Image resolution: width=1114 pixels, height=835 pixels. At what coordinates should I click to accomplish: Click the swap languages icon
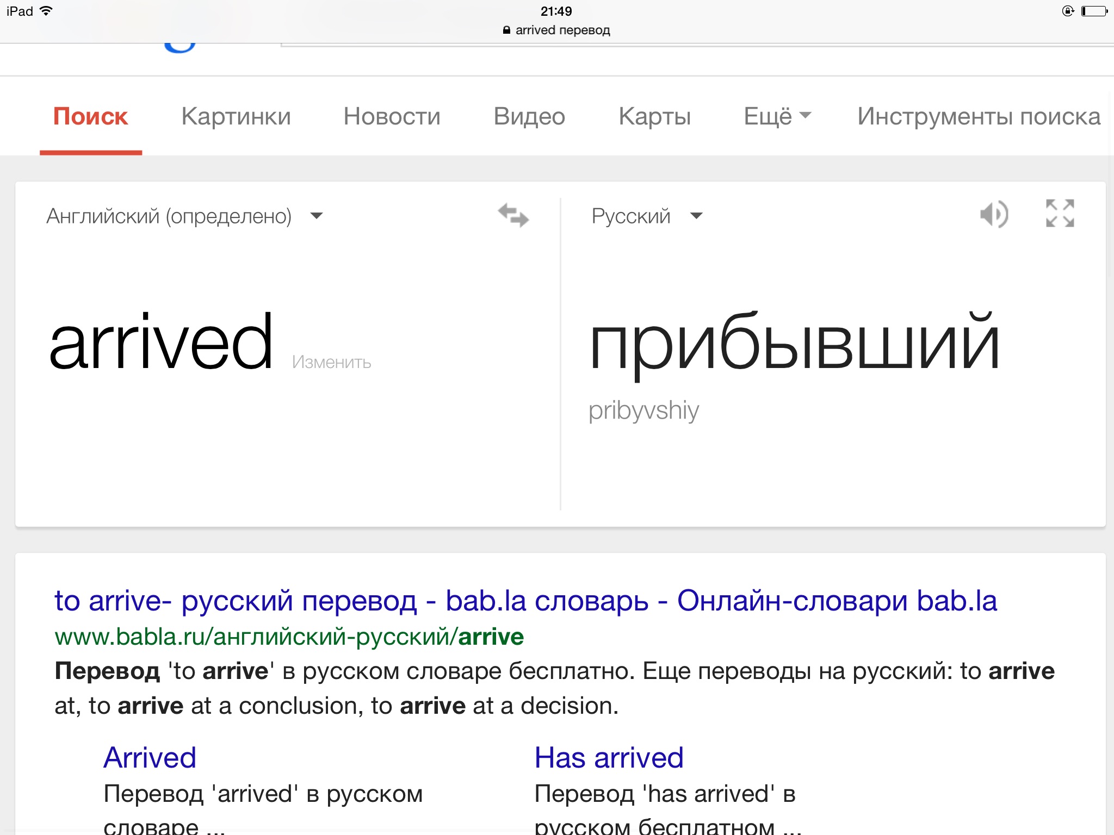512,214
